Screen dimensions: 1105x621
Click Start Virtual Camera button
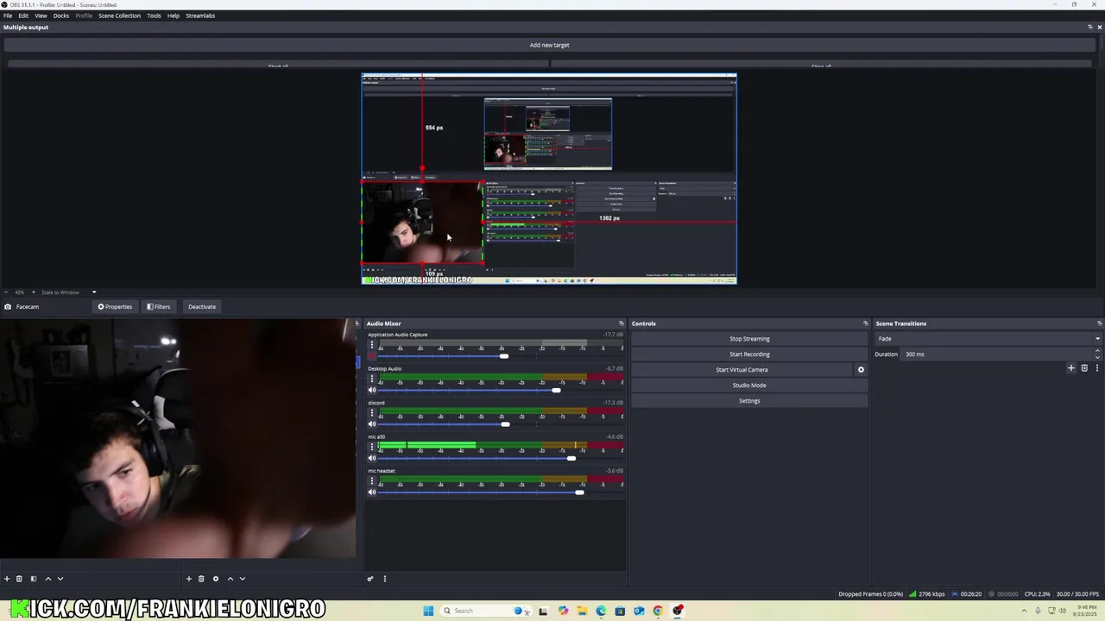pyautogui.click(x=742, y=370)
